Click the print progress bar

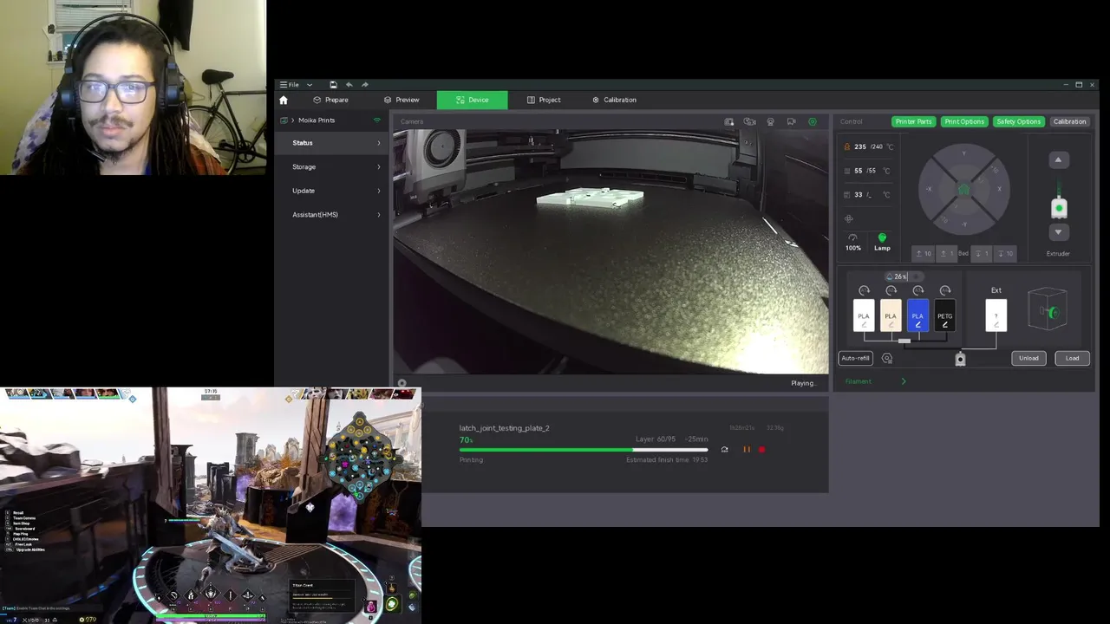tap(583, 450)
